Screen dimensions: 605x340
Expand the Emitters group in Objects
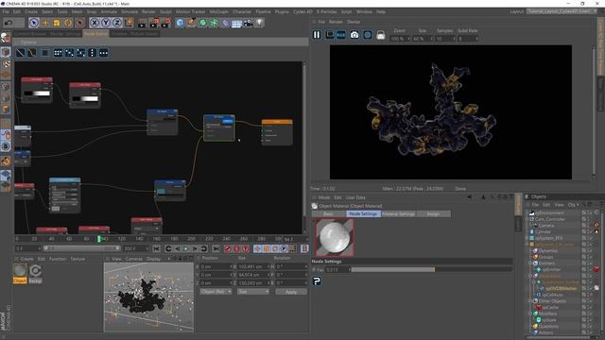[529, 263]
